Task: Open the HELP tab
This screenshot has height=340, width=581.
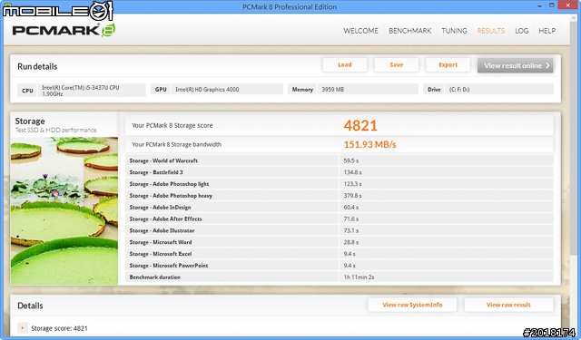Action: coord(547,31)
